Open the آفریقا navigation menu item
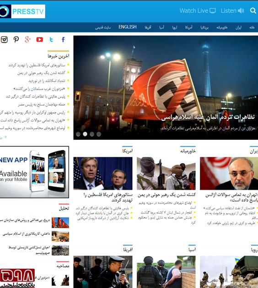Viewport: 258px width, 288px height. [148, 27]
